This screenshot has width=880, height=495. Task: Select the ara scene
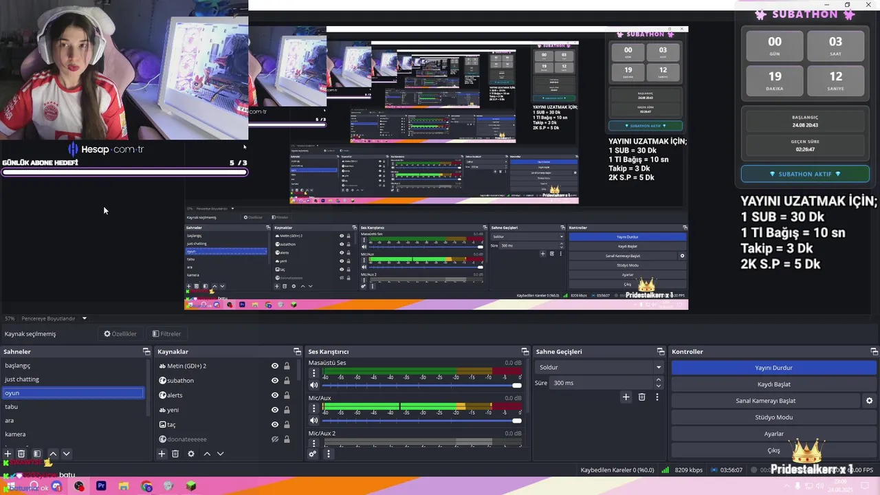pos(74,420)
